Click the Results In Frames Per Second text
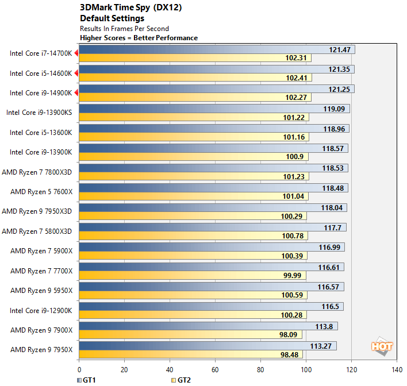407x386 pixels. pyautogui.click(x=124, y=29)
